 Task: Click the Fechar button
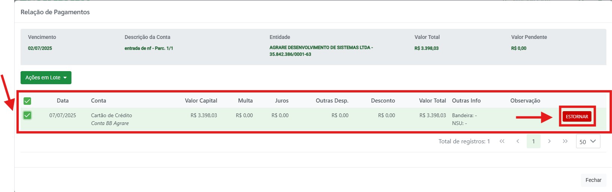click(x=593, y=180)
